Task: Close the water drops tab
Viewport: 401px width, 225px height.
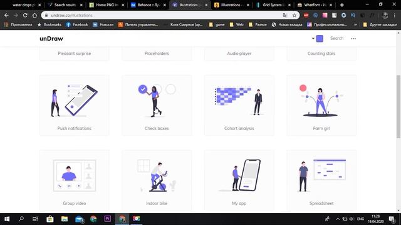Action: click(x=39, y=5)
